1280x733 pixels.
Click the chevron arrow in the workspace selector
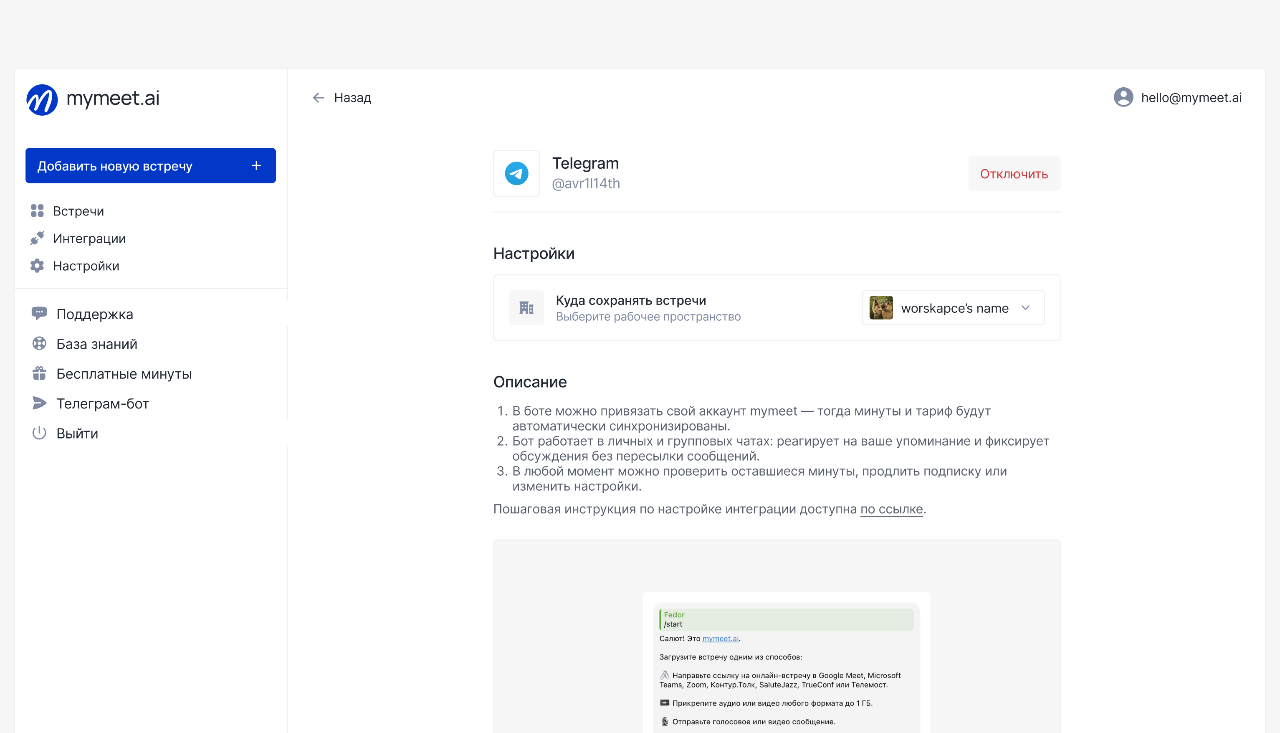[x=1025, y=307]
